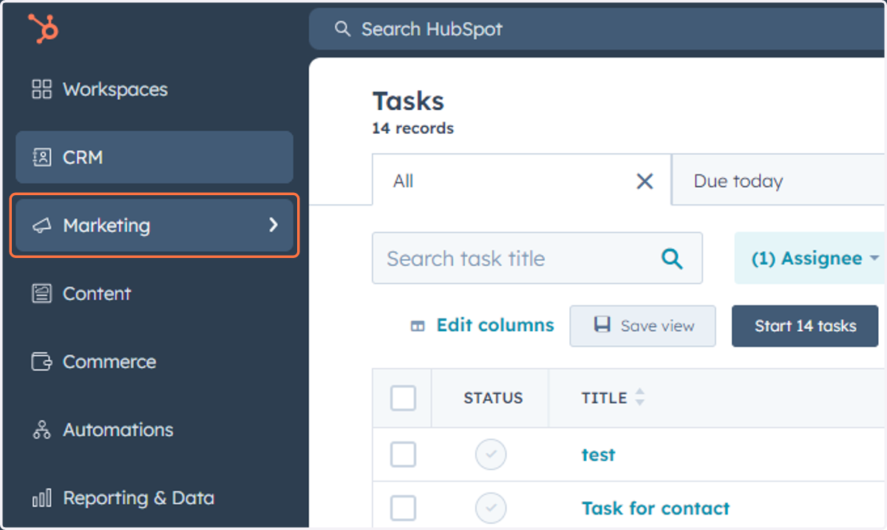Click the Content page icon
887x530 pixels.
[x=42, y=293]
